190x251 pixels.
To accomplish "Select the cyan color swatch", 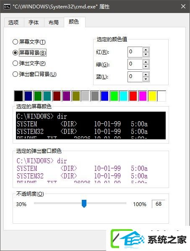I will pyautogui.click(x=123, y=96).
